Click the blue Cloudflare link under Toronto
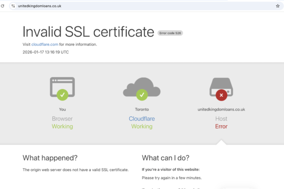 142,119
